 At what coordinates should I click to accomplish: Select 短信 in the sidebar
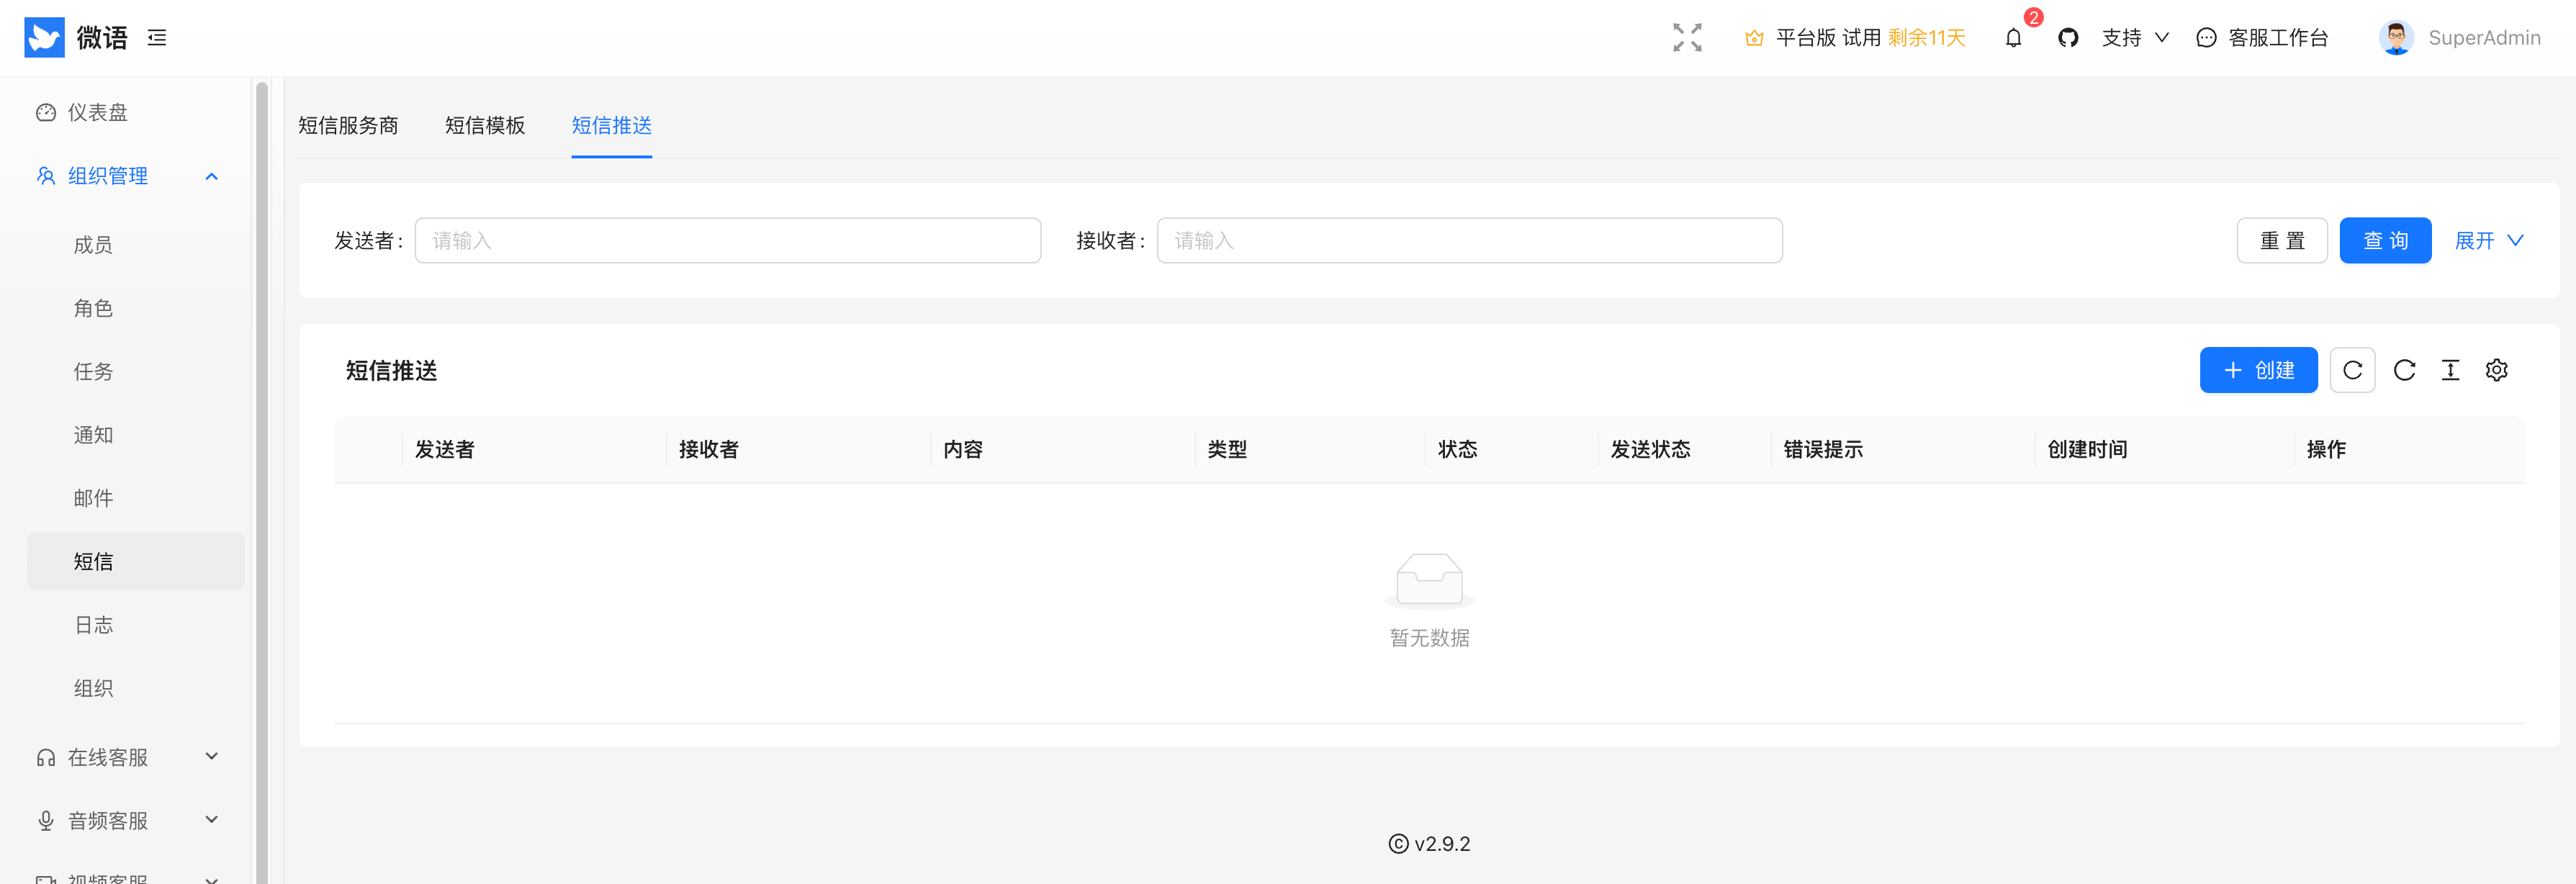coord(136,562)
